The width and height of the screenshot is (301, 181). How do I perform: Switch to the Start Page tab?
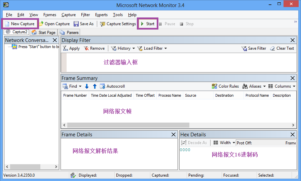[44, 32]
